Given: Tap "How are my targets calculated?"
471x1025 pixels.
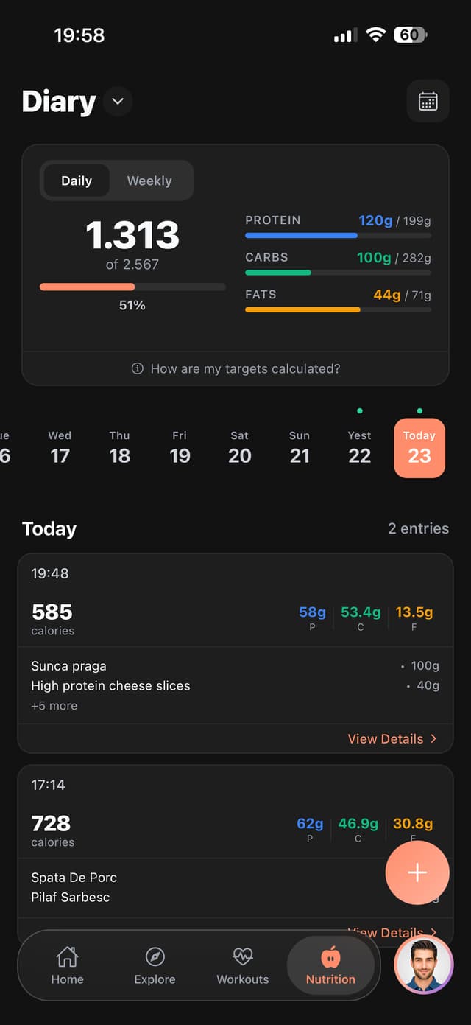Looking at the screenshot, I should [245, 368].
